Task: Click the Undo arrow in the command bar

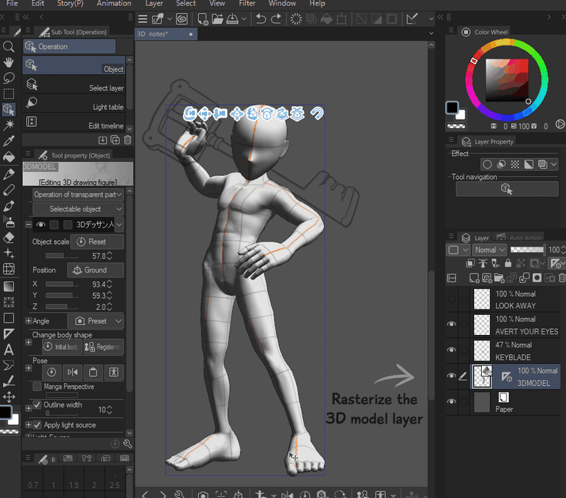Action: (x=261, y=19)
